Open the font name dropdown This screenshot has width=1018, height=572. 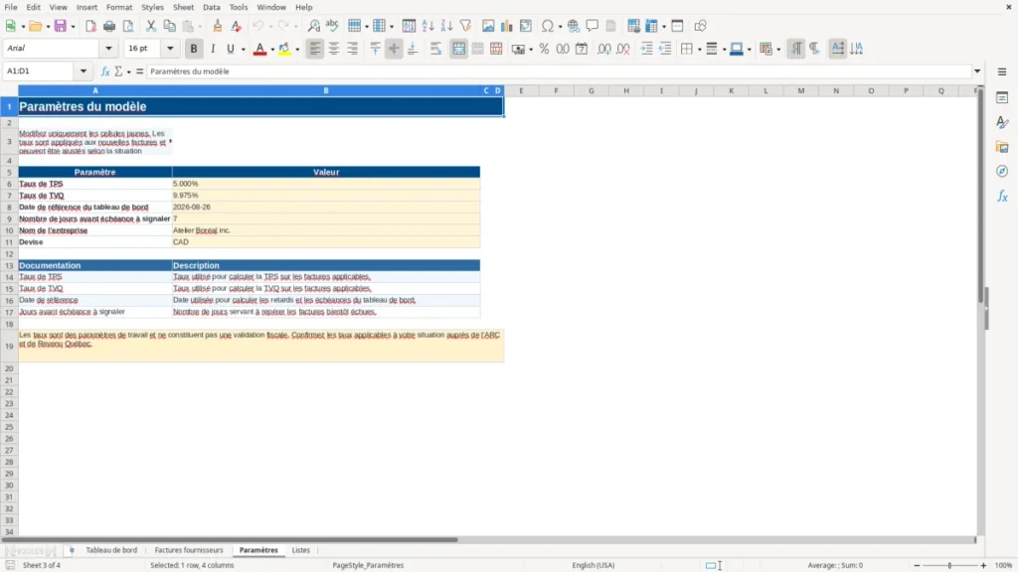click(x=108, y=49)
